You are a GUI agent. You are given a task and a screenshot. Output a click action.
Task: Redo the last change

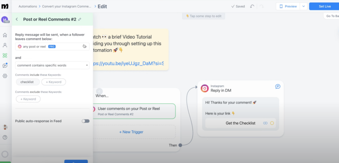pyautogui.click(x=262, y=6)
